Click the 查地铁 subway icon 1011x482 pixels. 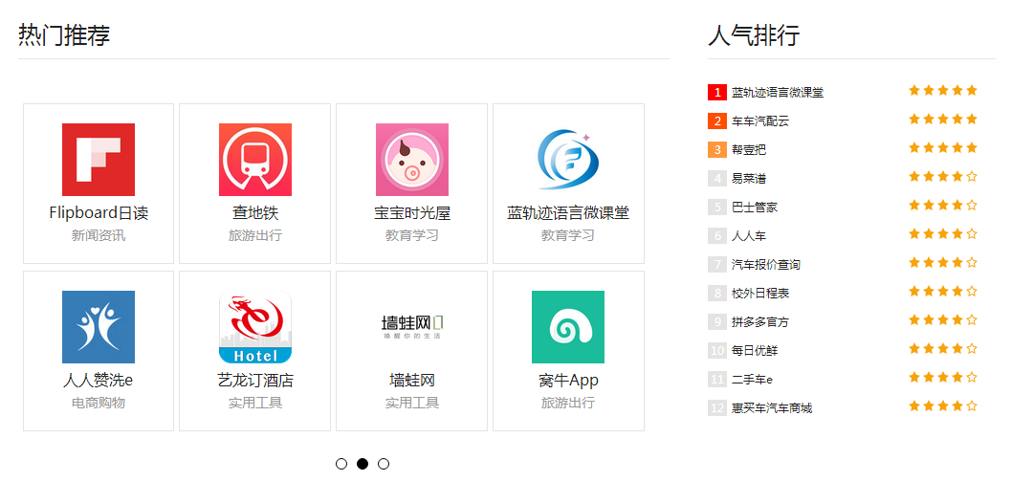(x=255, y=159)
